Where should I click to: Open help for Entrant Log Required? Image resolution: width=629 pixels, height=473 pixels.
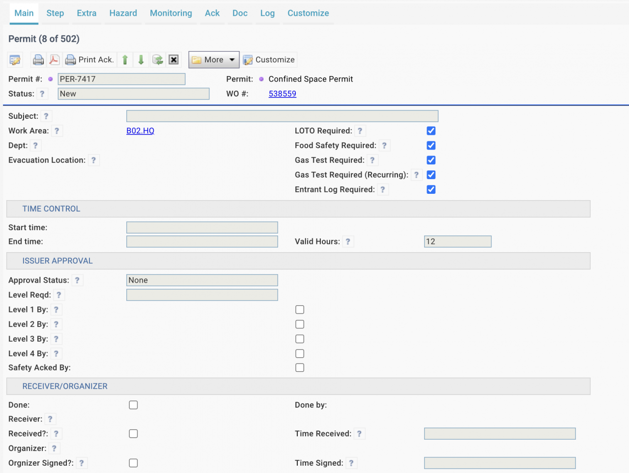click(383, 190)
